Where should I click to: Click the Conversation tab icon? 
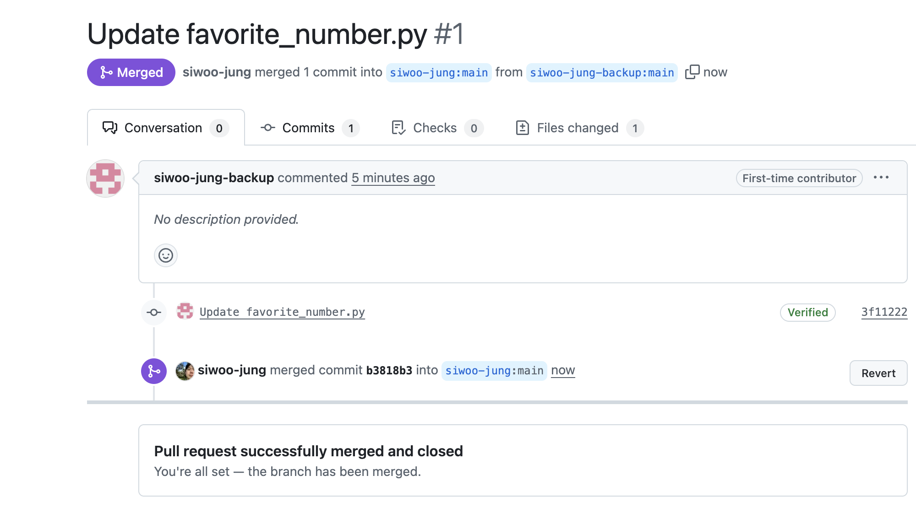(110, 128)
